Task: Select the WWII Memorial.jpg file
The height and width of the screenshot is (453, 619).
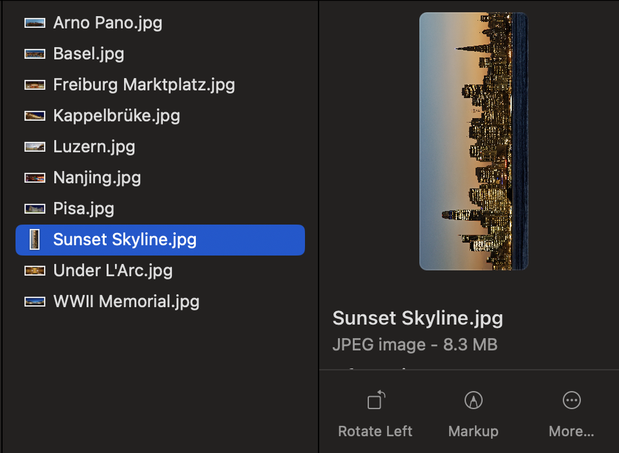Action: tap(126, 302)
